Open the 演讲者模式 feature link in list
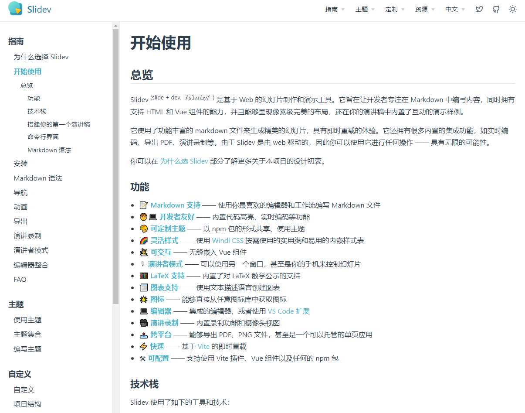 [165, 264]
